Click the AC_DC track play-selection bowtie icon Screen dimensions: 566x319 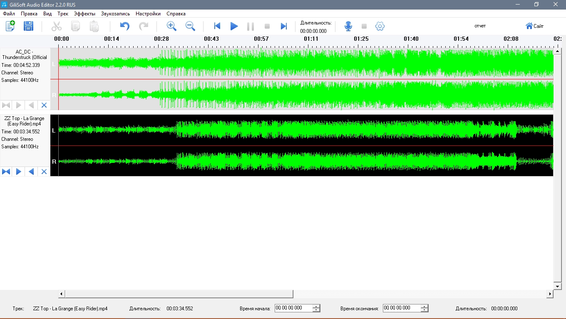(x=6, y=105)
